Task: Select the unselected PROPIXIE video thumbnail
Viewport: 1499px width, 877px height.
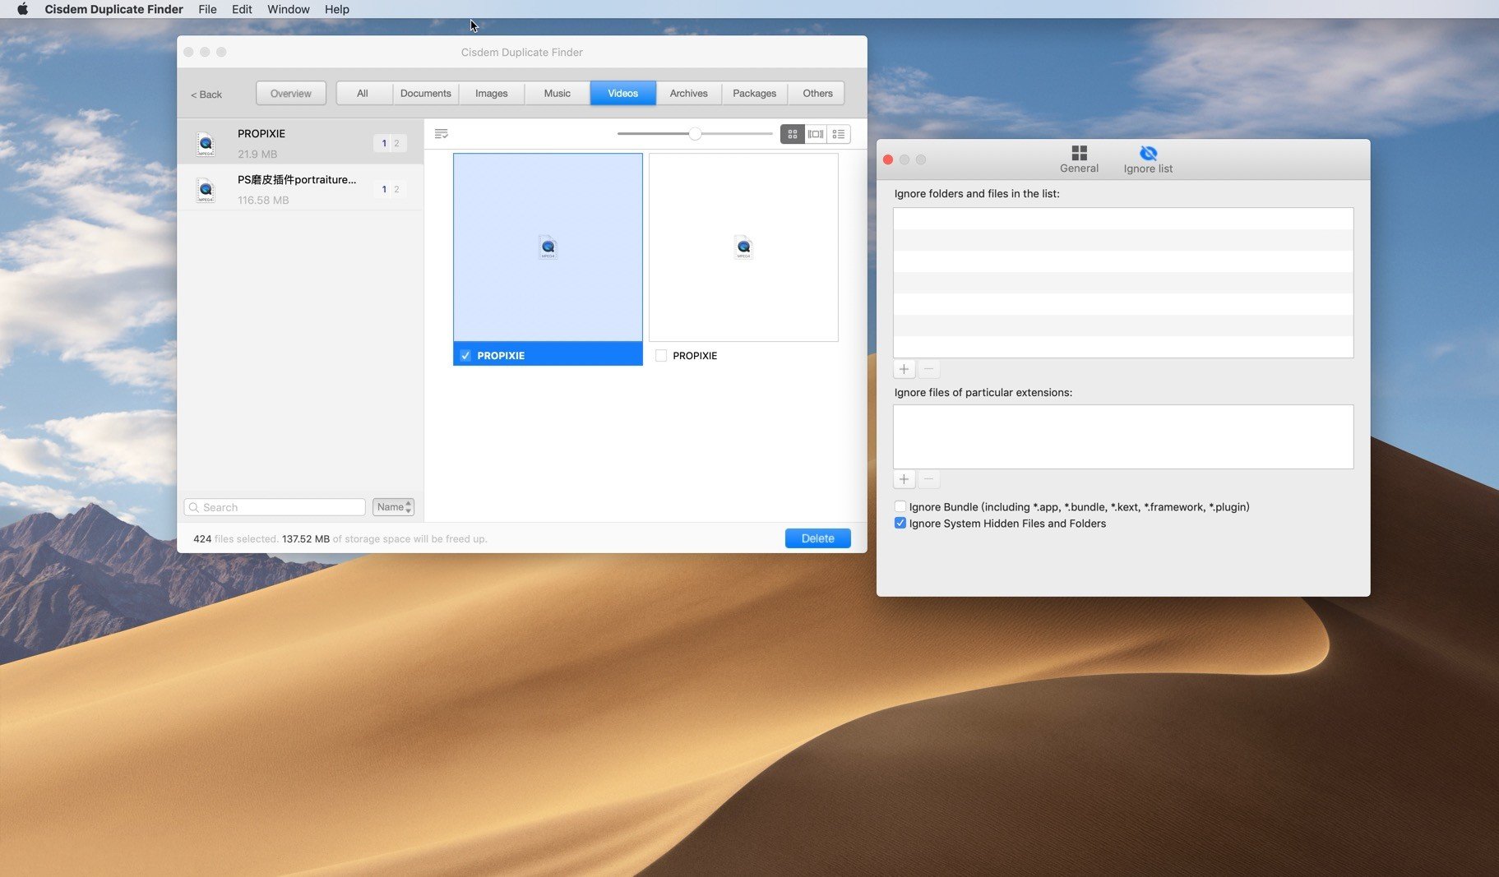Action: [x=743, y=247]
